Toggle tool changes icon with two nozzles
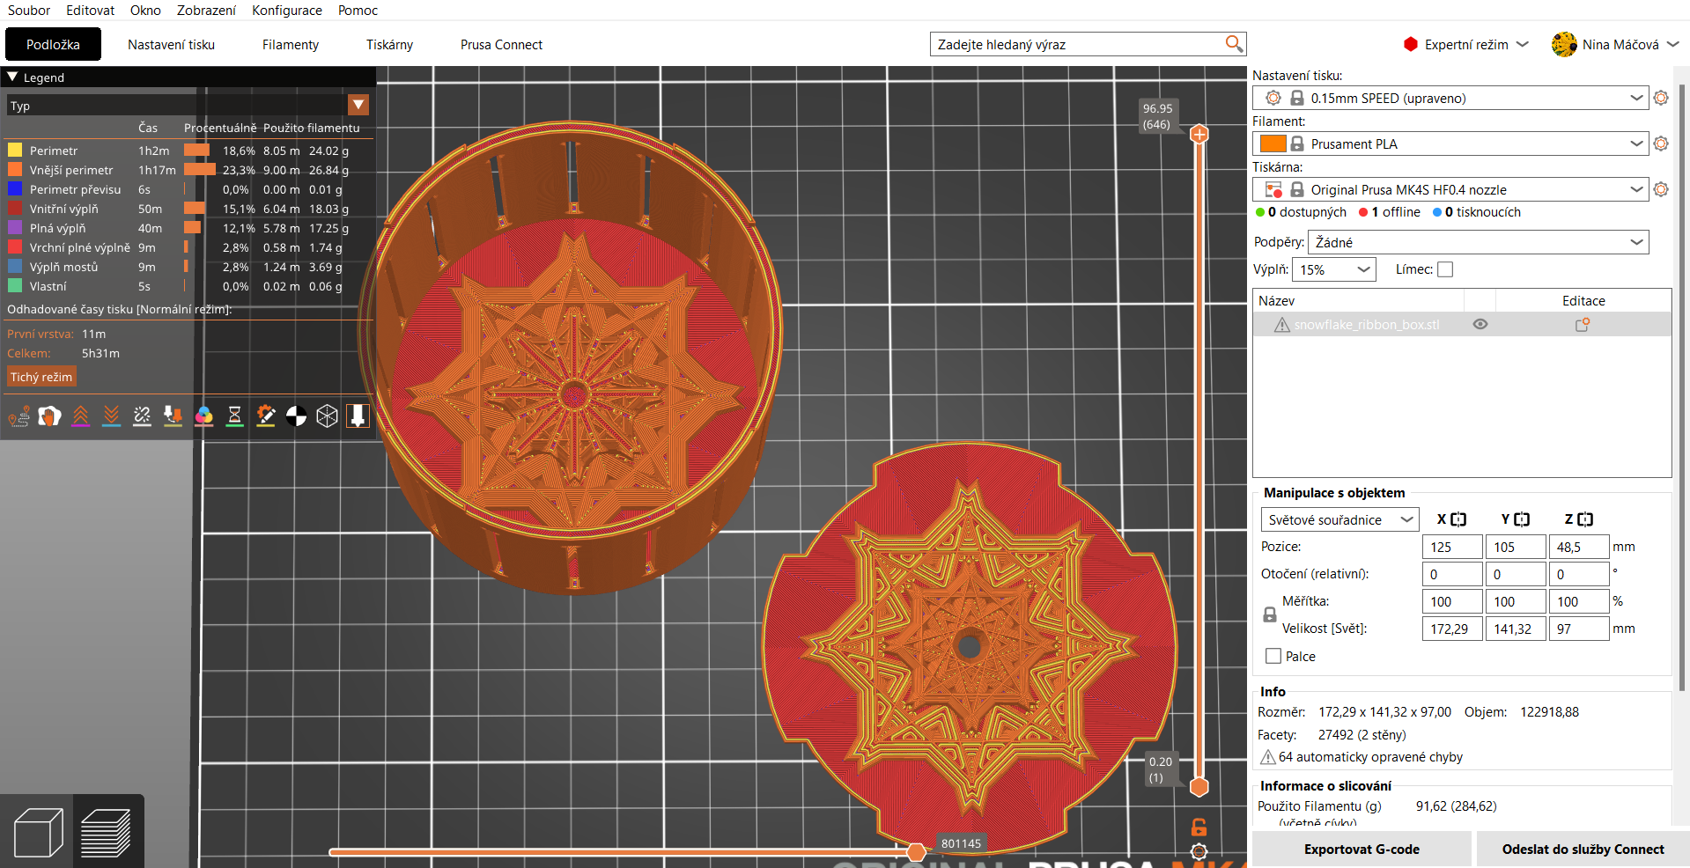This screenshot has height=868, width=1690. click(x=173, y=416)
